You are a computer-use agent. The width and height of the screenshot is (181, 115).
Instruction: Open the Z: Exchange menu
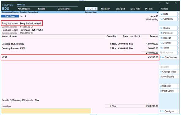[64, 9]
